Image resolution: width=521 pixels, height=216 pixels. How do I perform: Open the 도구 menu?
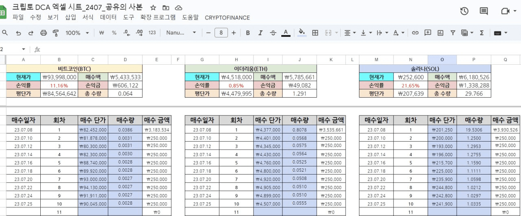click(129, 17)
